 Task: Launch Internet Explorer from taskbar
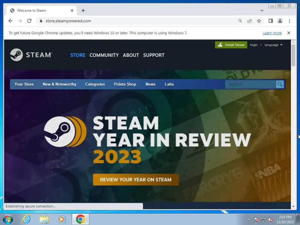click(x=26, y=219)
